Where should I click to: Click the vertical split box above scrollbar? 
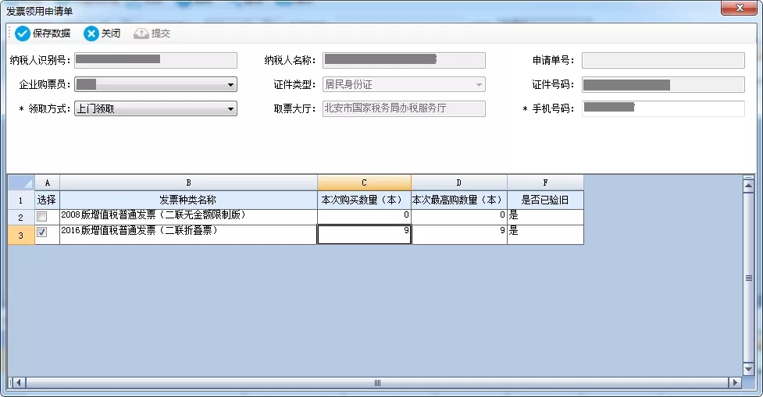click(748, 177)
